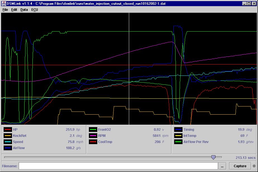Click the green AirFlow Per Rev swatch

(178, 142)
